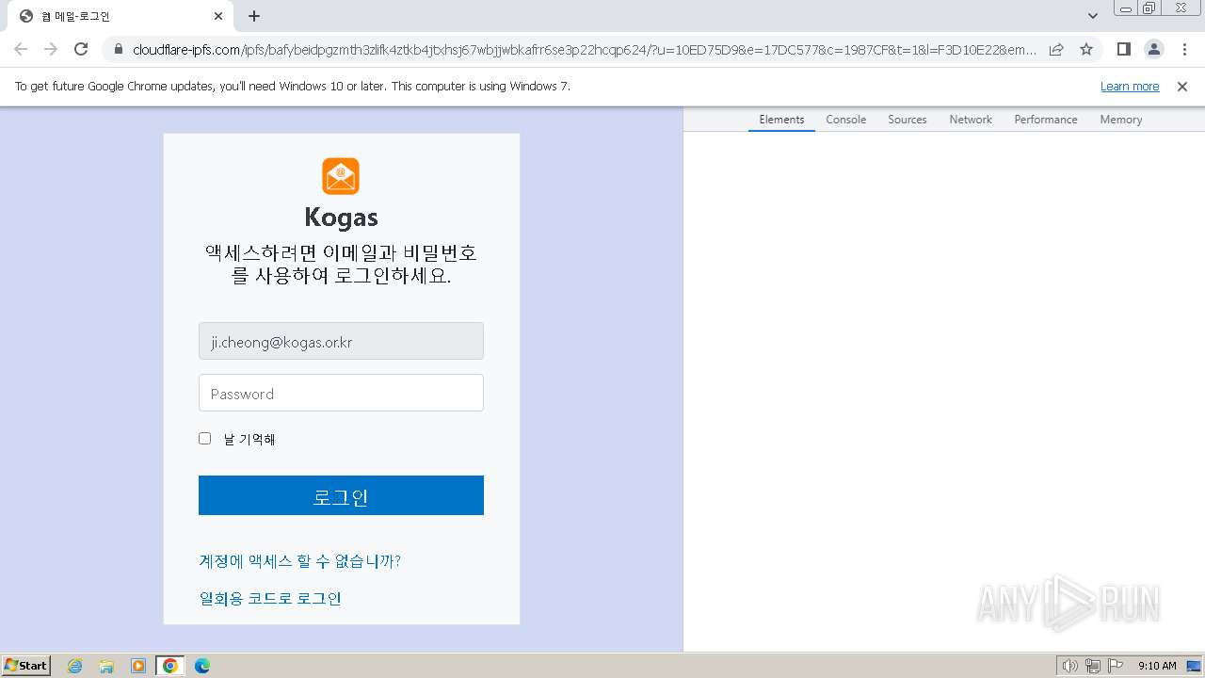Minimize the Chrome window
This screenshot has height=678, width=1205.
1126,8
